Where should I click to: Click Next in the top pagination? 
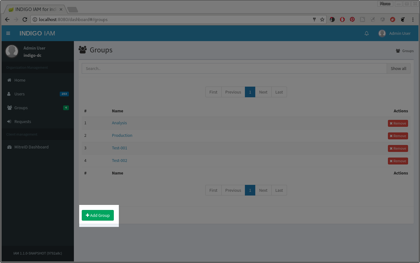pos(263,92)
